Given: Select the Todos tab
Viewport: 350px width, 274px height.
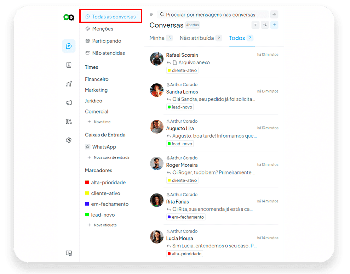Looking at the screenshot, I should [x=241, y=38].
